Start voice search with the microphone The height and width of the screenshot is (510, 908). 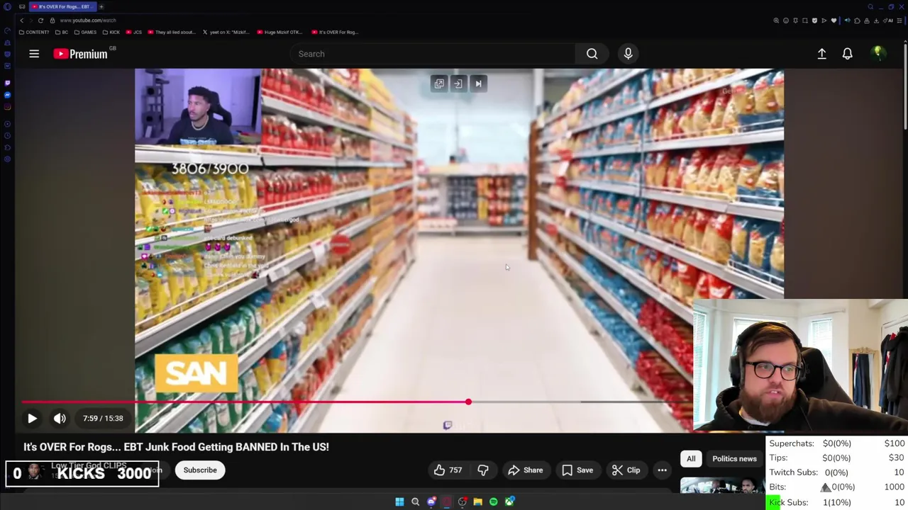point(628,54)
